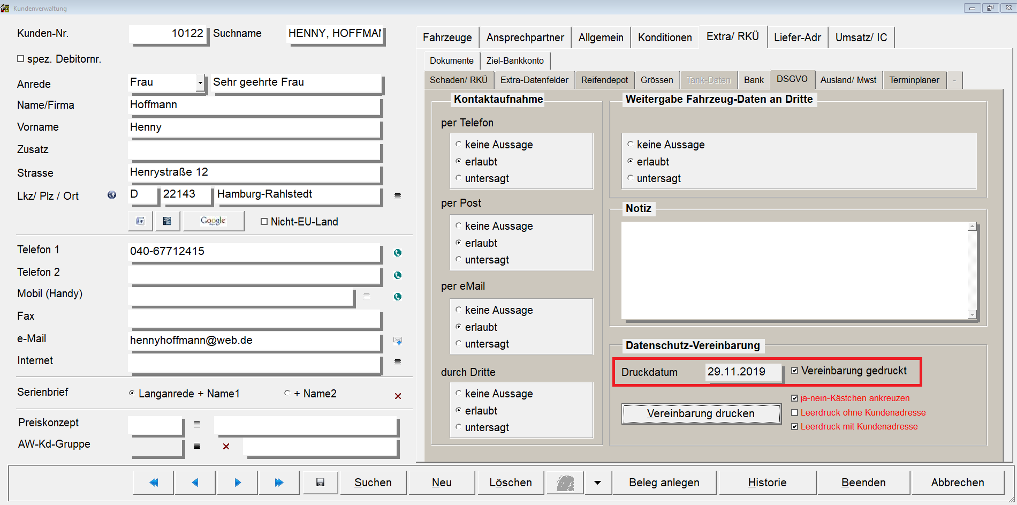The height and width of the screenshot is (505, 1017).
Task: Open the Fahrzeuge tab
Action: pyautogui.click(x=447, y=37)
